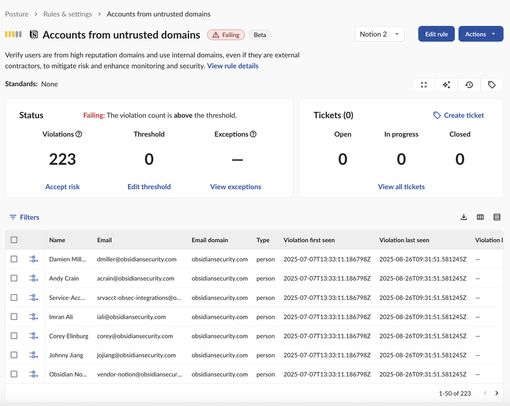Viewport: 510px width, 406px height.
Task: Open the View rule details link
Action: click(232, 65)
